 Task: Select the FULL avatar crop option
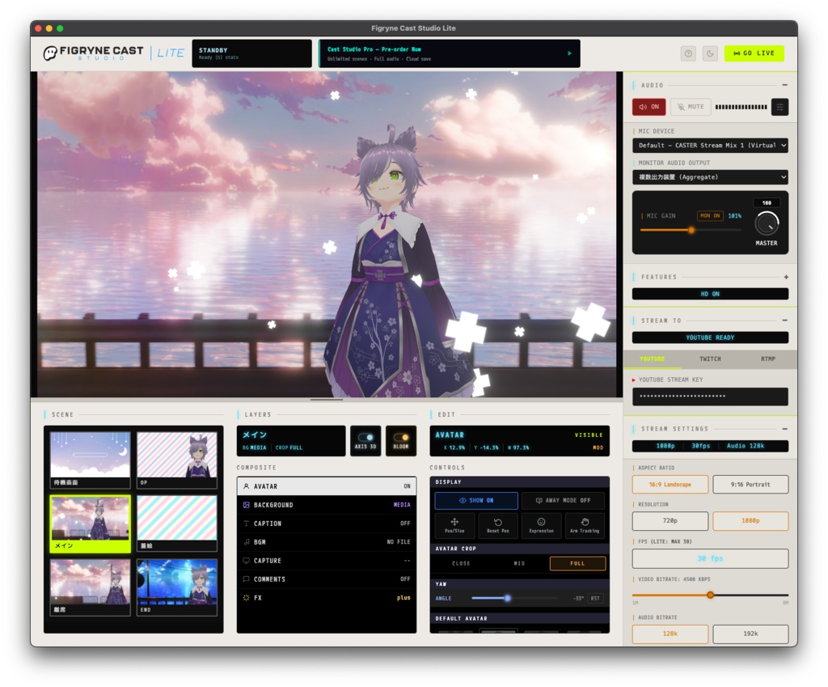(577, 563)
